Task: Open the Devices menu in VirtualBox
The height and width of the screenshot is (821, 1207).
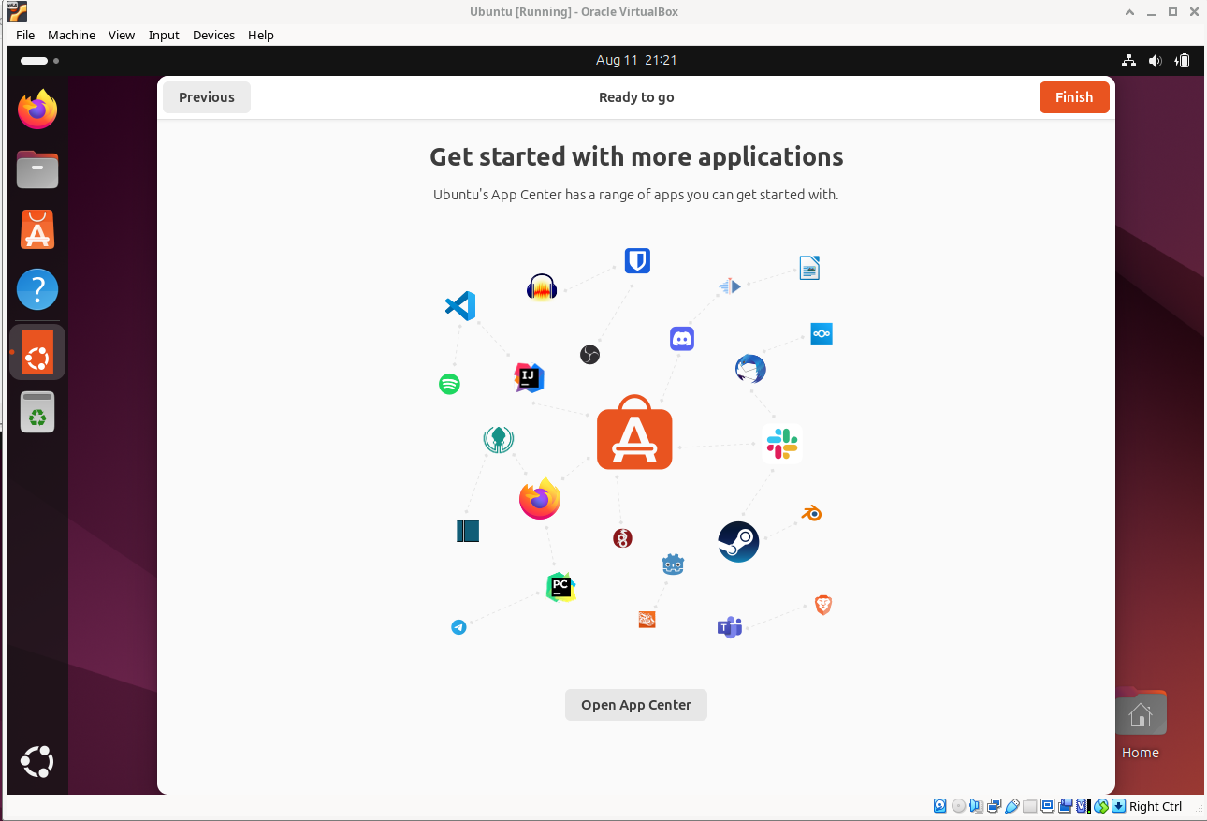Action: (213, 35)
